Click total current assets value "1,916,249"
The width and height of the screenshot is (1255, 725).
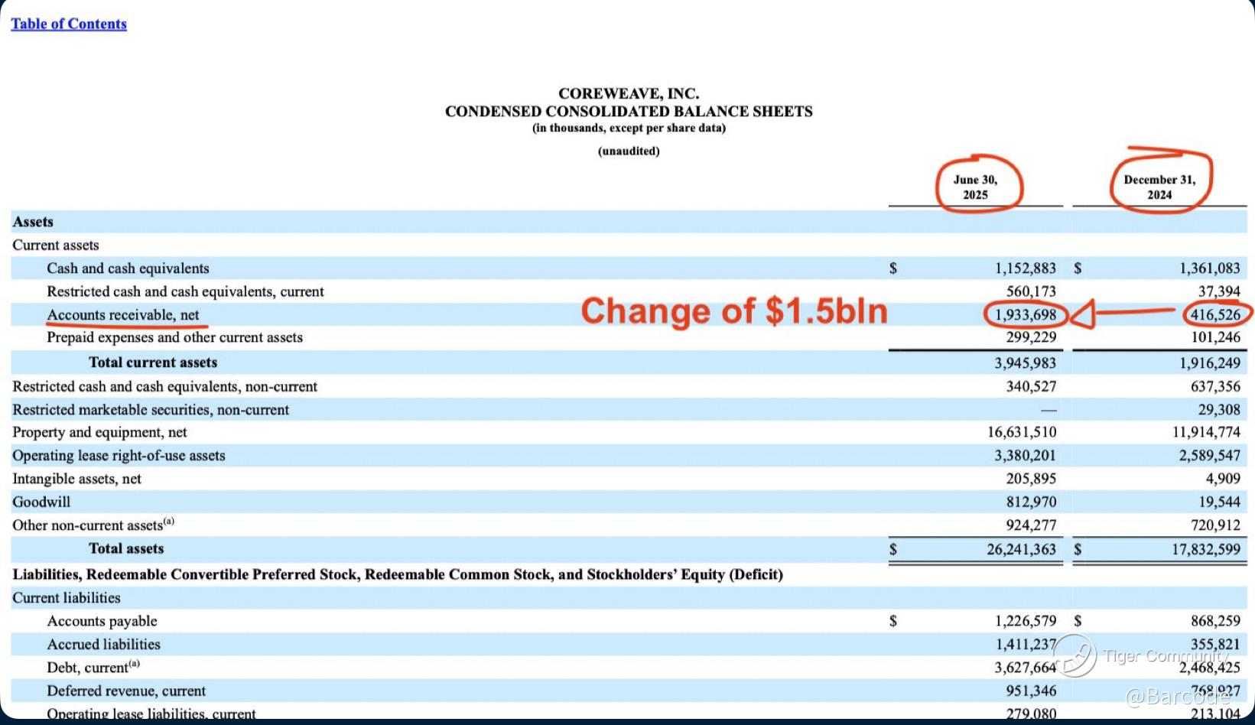1210,363
